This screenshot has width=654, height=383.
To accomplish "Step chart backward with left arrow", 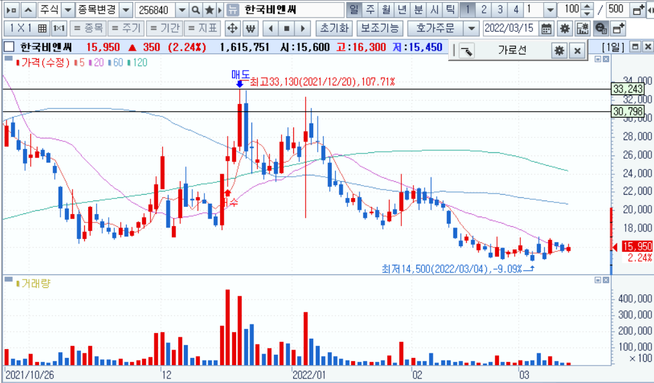I will click(271, 28).
